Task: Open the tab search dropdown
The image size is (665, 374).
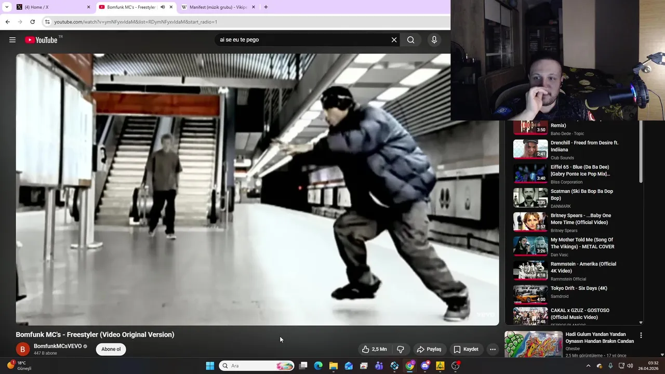Action: click(7, 7)
